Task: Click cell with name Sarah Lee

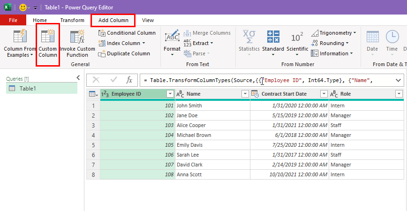Action: (x=212, y=155)
